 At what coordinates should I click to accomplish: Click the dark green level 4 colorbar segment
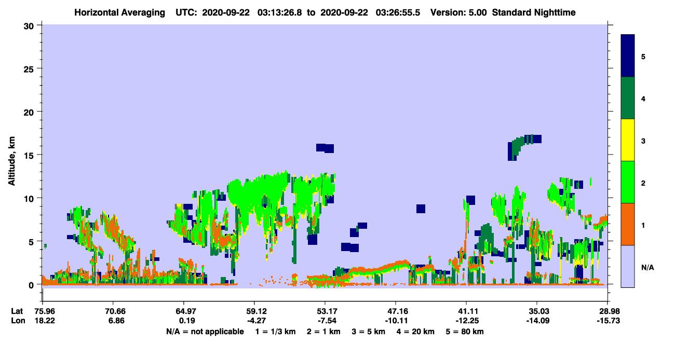click(x=628, y=98)
